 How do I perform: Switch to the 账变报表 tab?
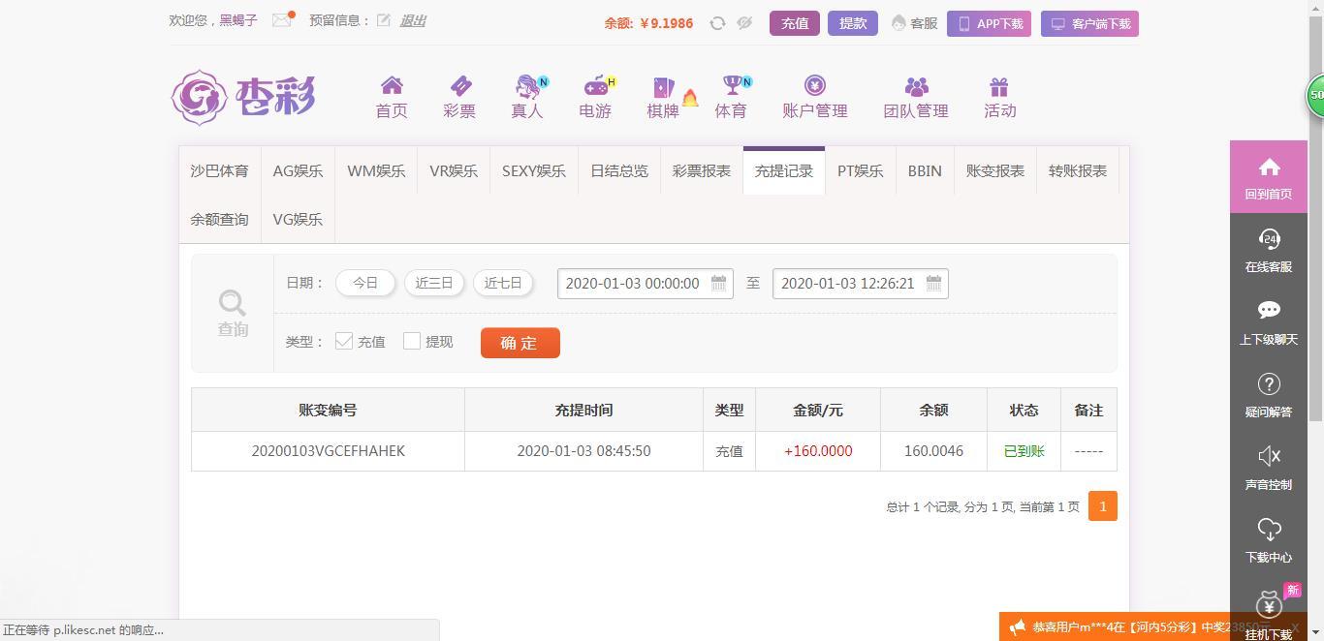pos(994,171)
